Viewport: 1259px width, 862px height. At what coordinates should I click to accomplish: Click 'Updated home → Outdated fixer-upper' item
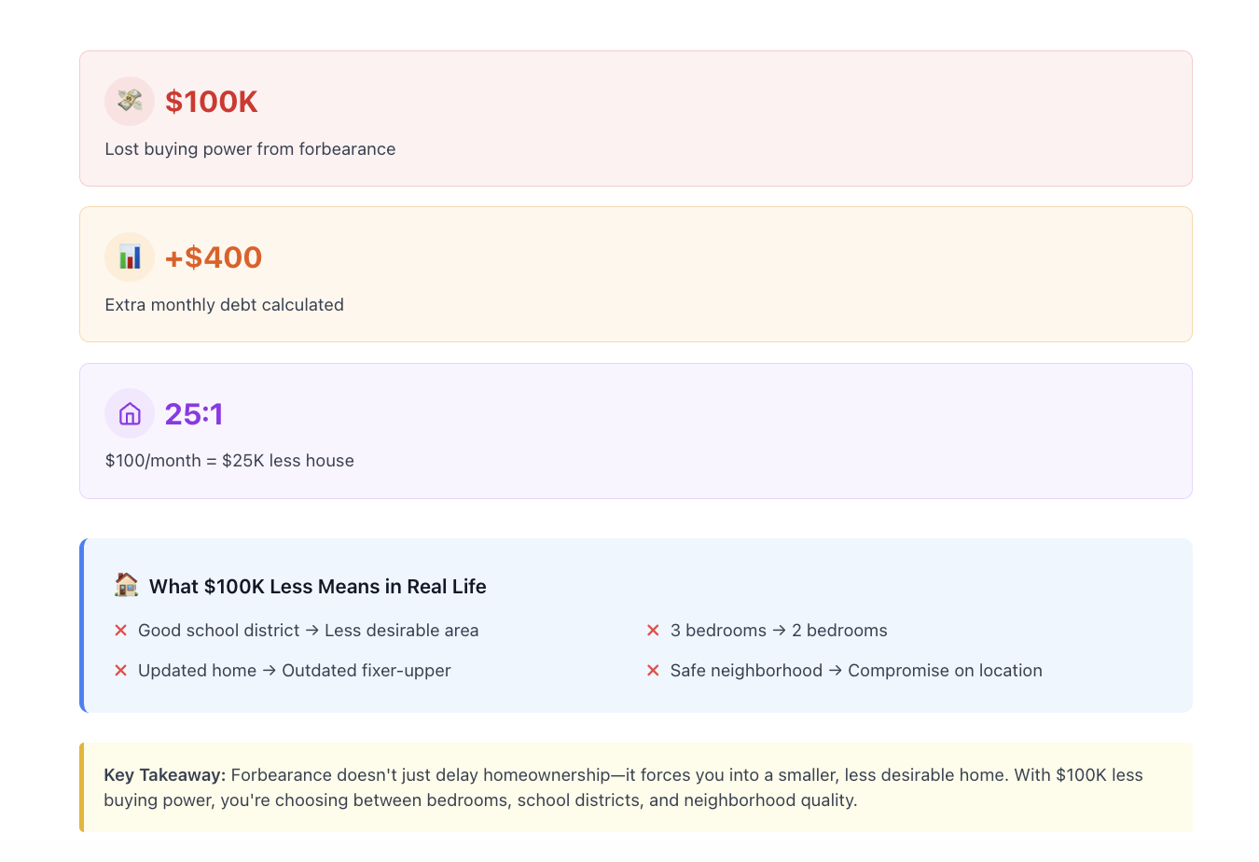point(295,671)
